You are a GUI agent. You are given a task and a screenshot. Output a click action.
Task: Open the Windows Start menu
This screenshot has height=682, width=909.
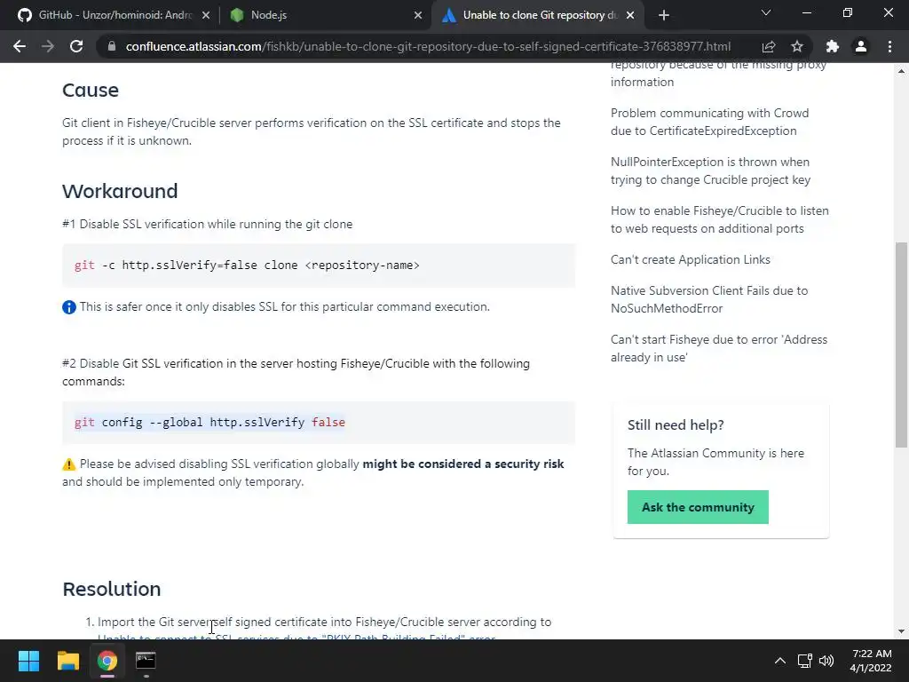point(28,661)
